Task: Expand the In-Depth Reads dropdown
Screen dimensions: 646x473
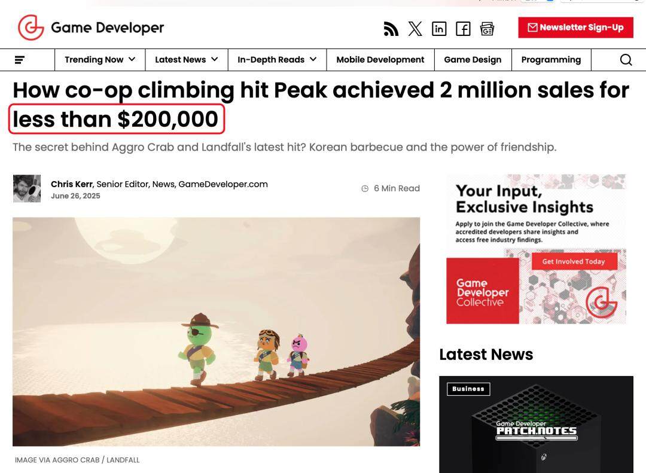Action: (x=277, y=60)
